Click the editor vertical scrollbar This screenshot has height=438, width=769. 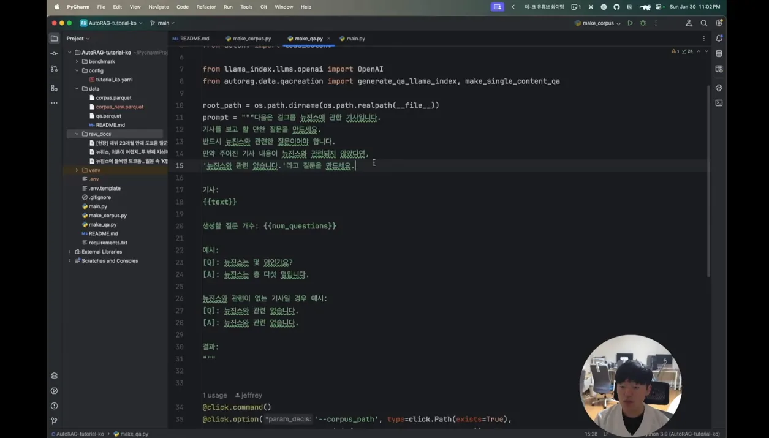click(710, 181)
